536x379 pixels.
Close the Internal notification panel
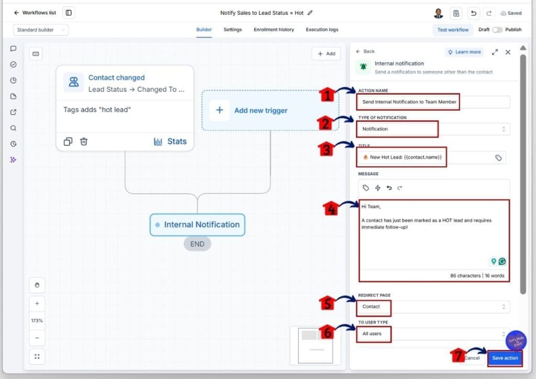coord(508,52)
